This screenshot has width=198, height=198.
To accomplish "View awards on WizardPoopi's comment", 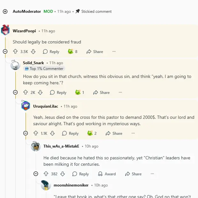I will point(73,51).
